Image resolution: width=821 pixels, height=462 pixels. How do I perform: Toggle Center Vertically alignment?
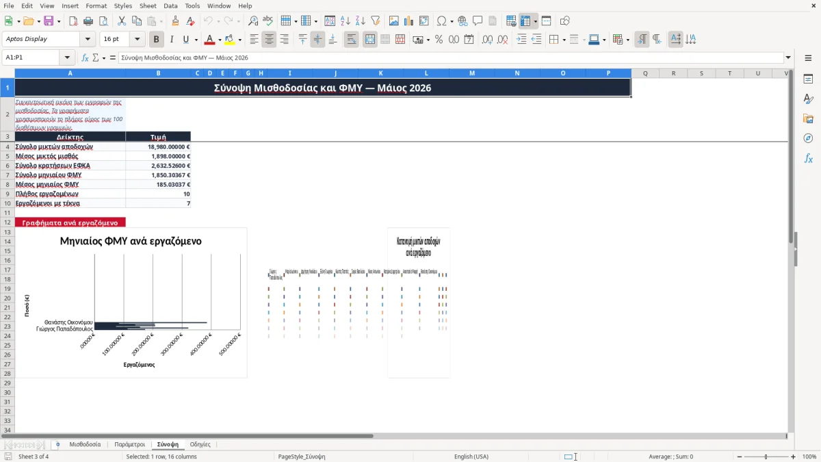[x=317, y=40]
